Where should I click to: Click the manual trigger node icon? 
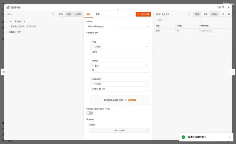[11, 21]
